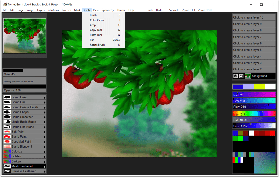Pick the Liquid Shaper brush icon
The width and height of the screenshot is (279, 177).
pos(7,112)
